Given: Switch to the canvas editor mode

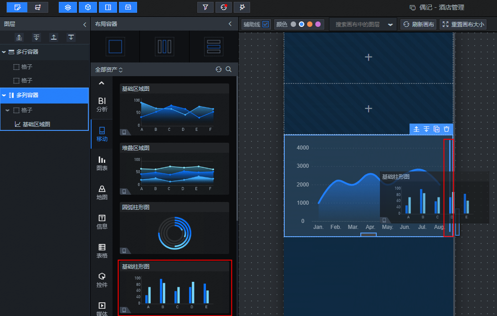Looking at the screenshot, I should 17,7.
